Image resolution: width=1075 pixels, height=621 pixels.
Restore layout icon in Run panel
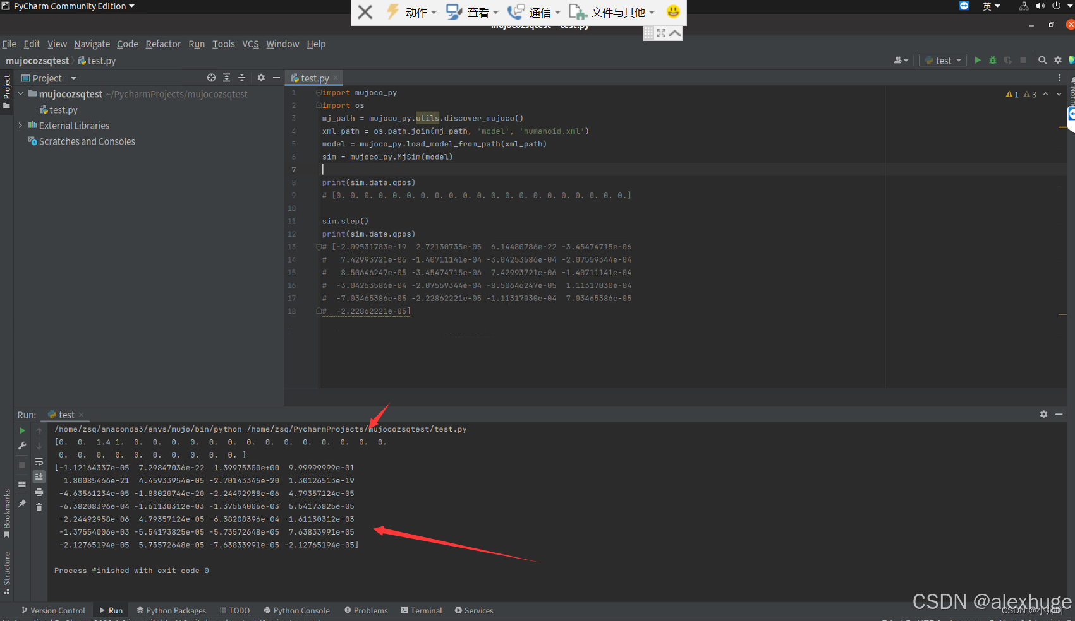22,485
